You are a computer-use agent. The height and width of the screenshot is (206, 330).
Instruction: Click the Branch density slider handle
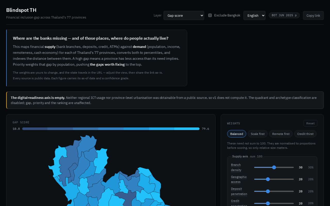click(274, 167)
